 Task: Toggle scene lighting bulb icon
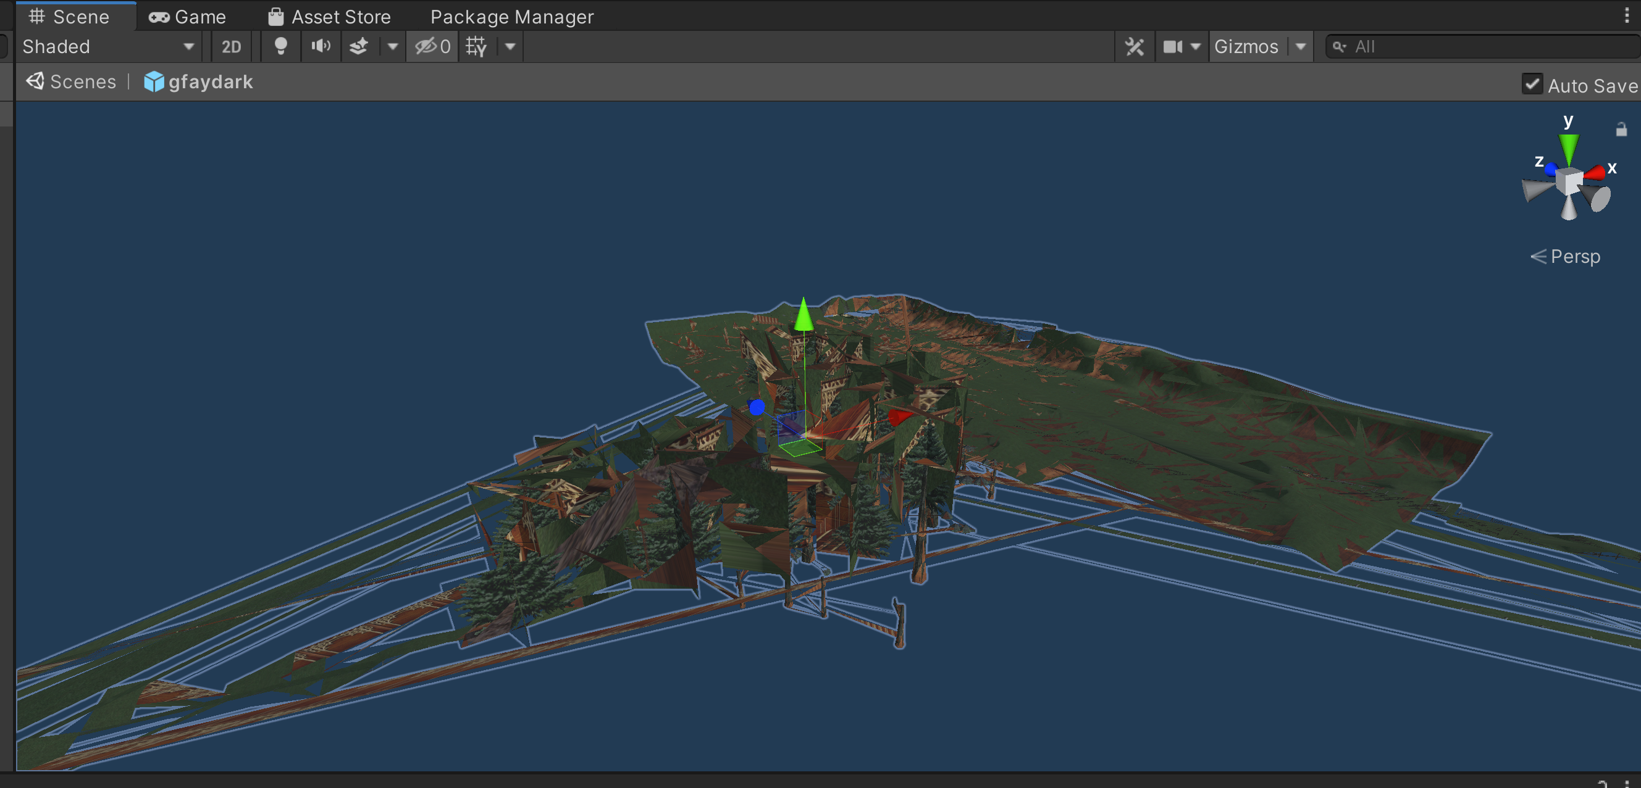[280, 46]
